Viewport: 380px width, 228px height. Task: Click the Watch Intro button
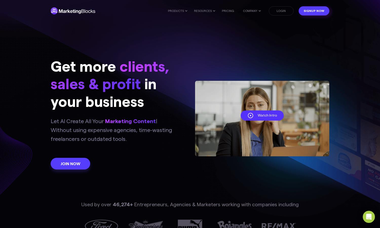262,116
